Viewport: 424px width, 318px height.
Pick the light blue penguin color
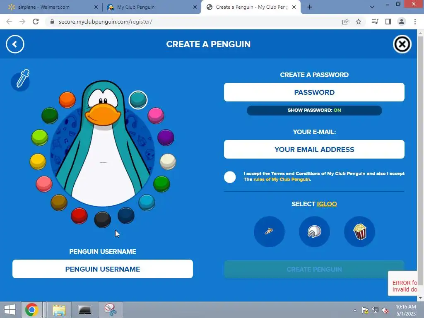pos(147,202)
